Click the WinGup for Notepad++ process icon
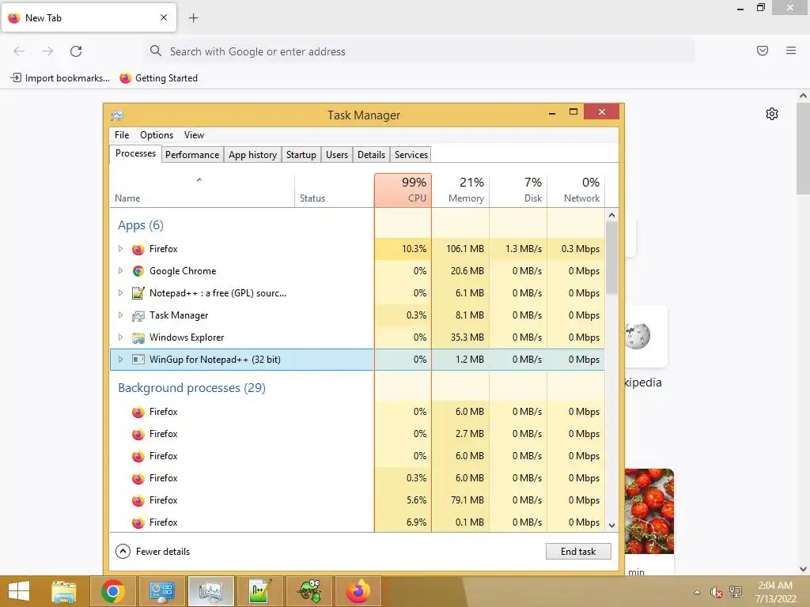Screen dimensions: 810x607 pyautogui.click(x=138, y=360)
